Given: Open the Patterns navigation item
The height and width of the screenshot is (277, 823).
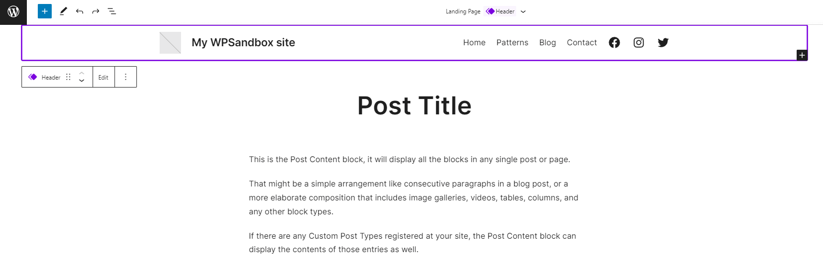Looking at the screenshot, I should tap(512, 43).
